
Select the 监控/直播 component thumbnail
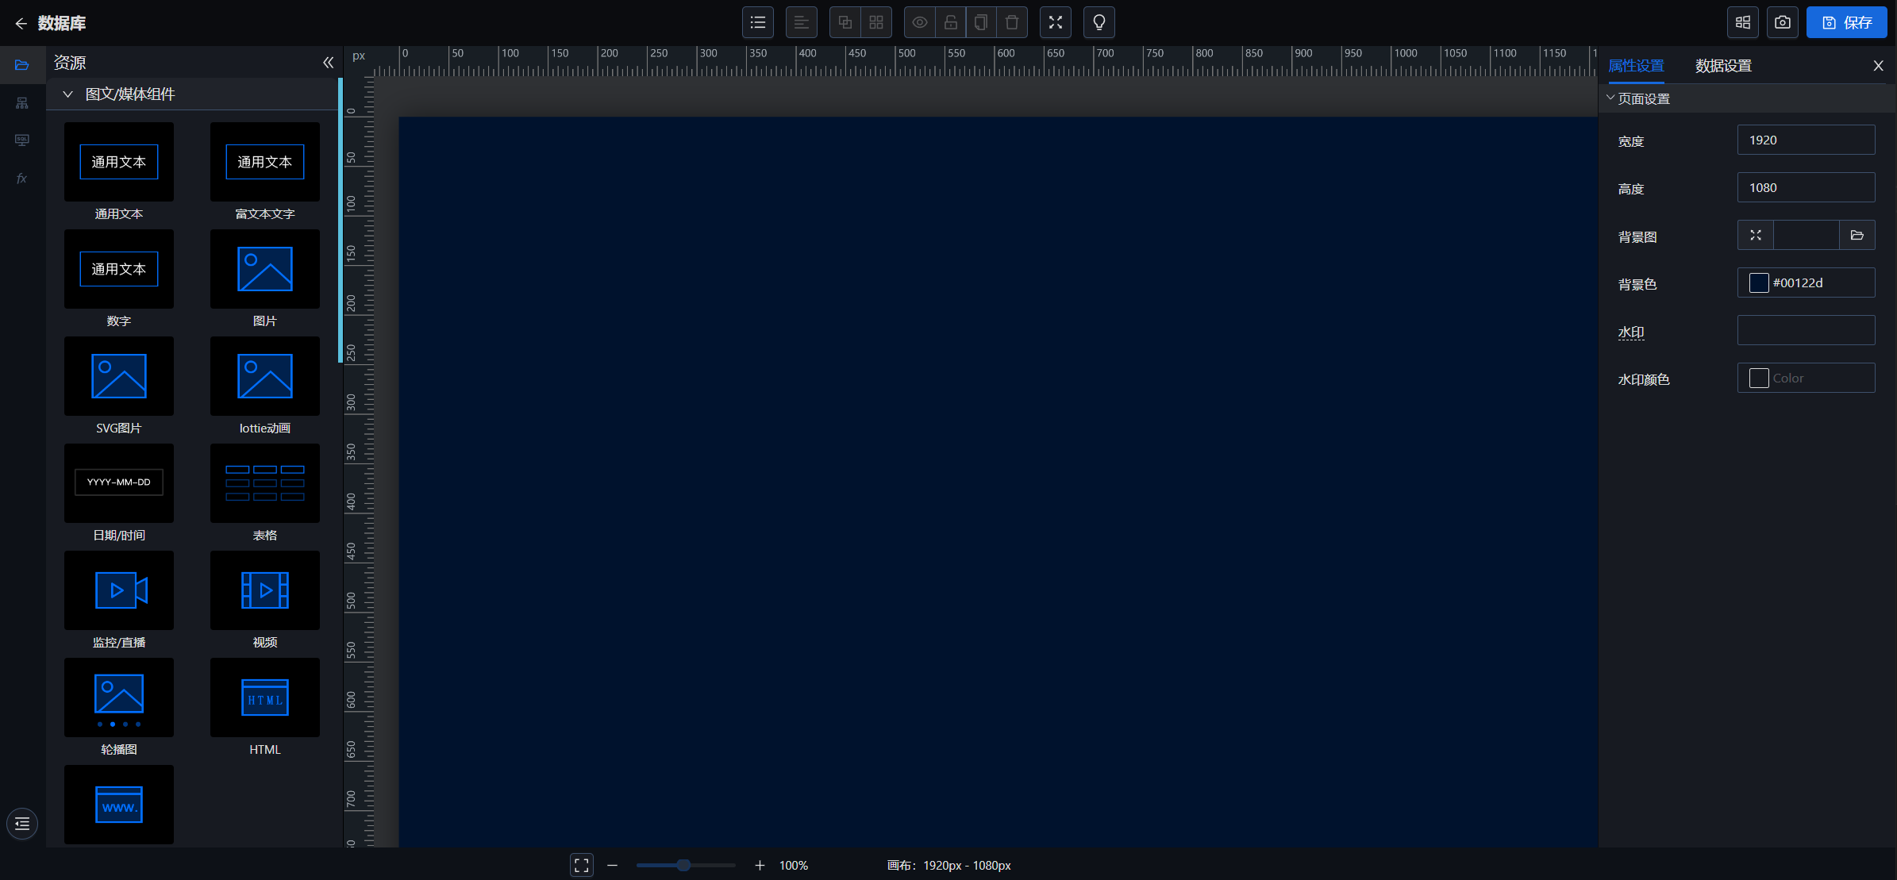119,590
